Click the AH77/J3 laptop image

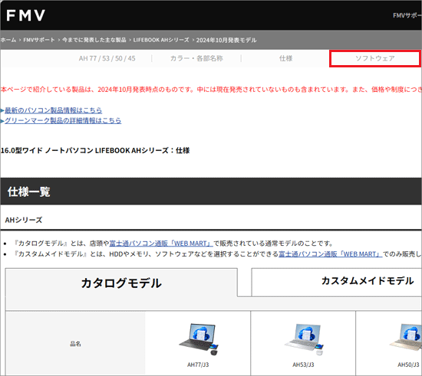click(x=199, y=339)
